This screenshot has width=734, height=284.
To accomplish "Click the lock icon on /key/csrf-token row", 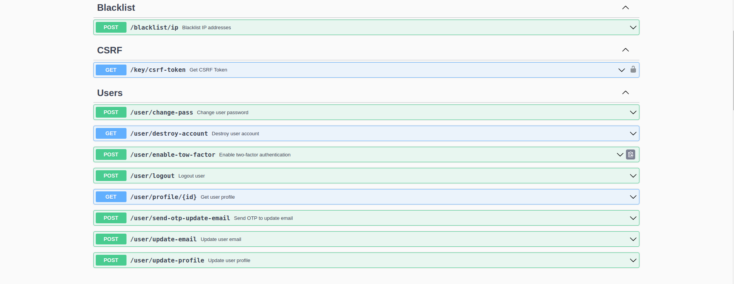I will 633,70.
